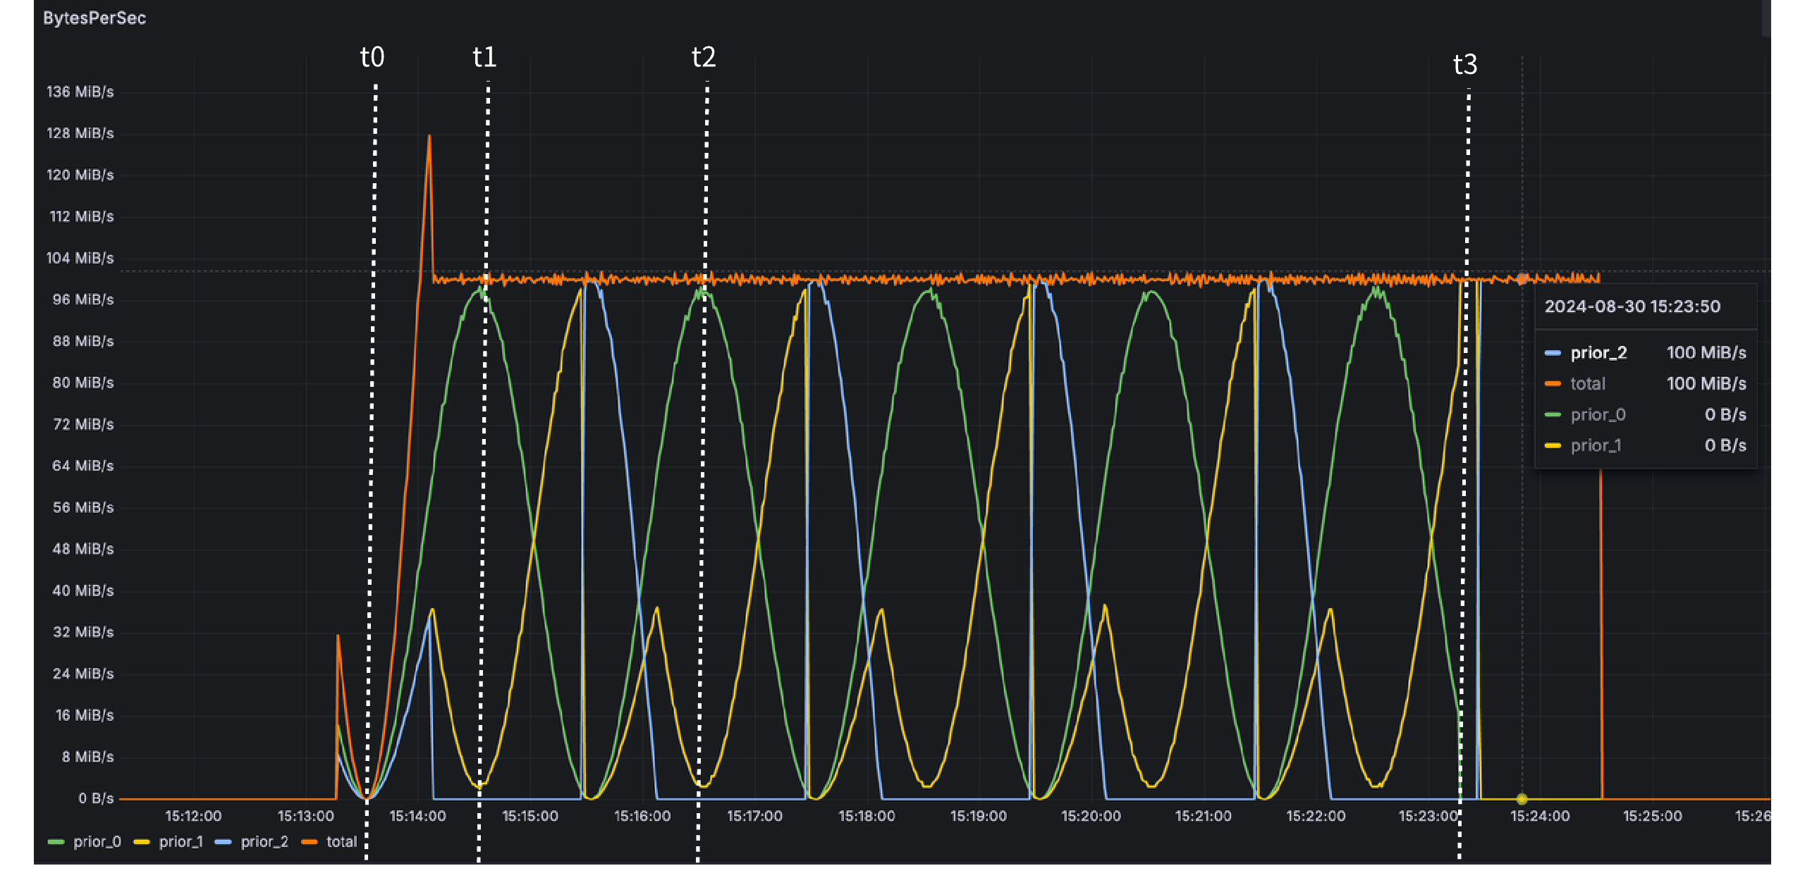Click the scrollbar at top right corner
Viewport: 1805px width, 885px height.
pos(1766,18)
